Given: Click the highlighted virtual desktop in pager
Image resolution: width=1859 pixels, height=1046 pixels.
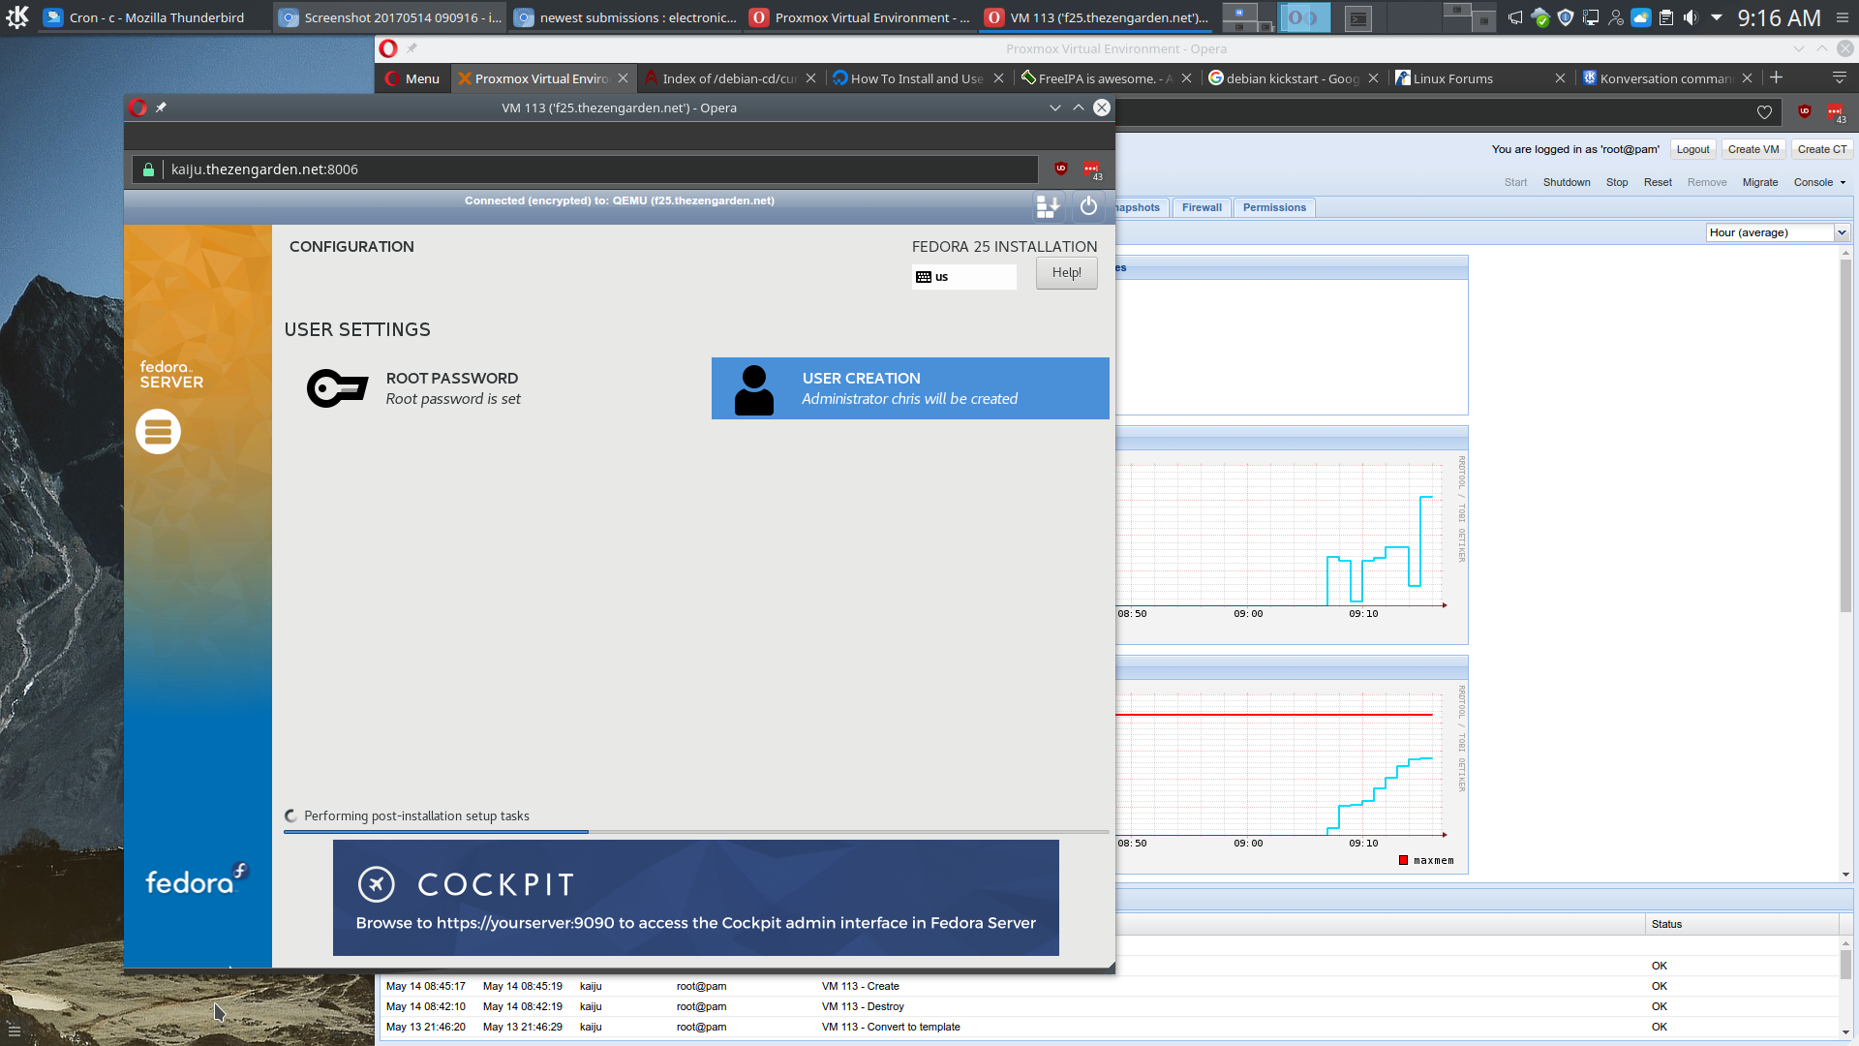Looking at the screenshot, I should pyautogui.click(x=1304, y=17).
